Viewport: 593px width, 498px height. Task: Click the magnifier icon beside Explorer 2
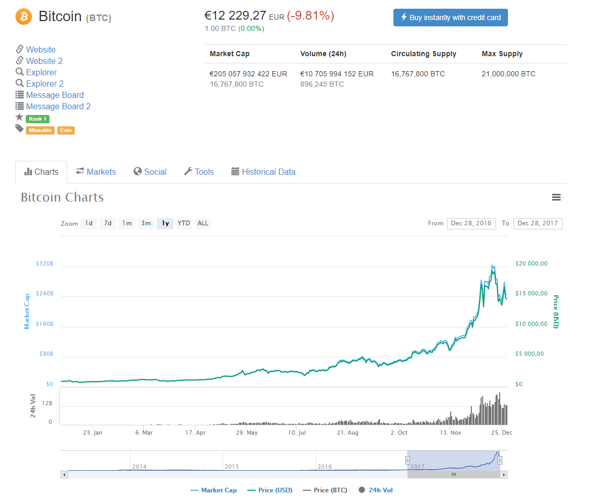(20, 83)
